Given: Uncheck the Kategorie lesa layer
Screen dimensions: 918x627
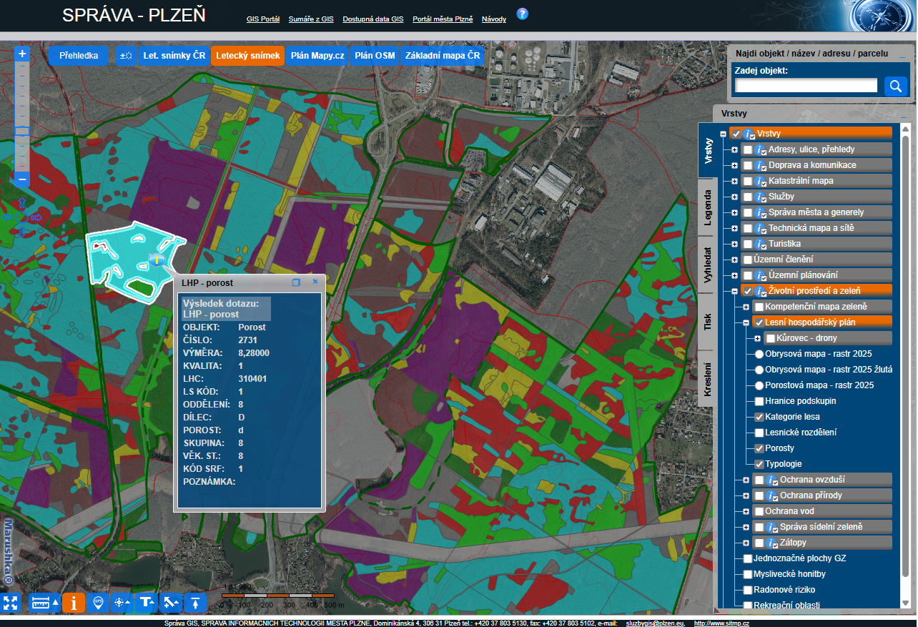Looking at the screenshot, I should (759, 417).
